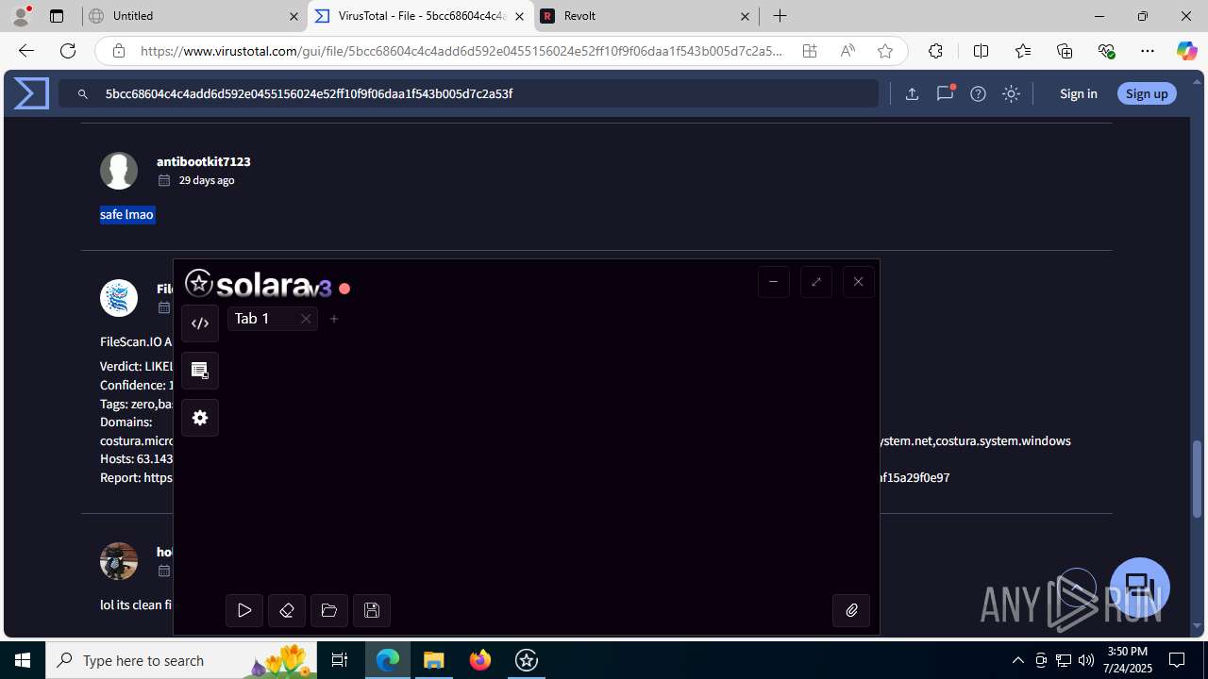Open a script file with Solara's folder icon
The width and height of the screenshot is (1208, 679).
point(329,611)
